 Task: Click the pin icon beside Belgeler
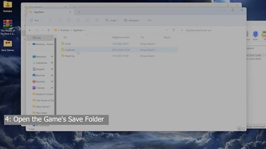click(x=52, y=69)
